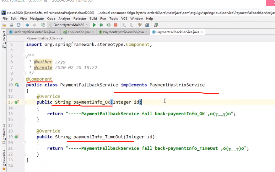
Task: Open the Window menu
Action: coord(137,18)
